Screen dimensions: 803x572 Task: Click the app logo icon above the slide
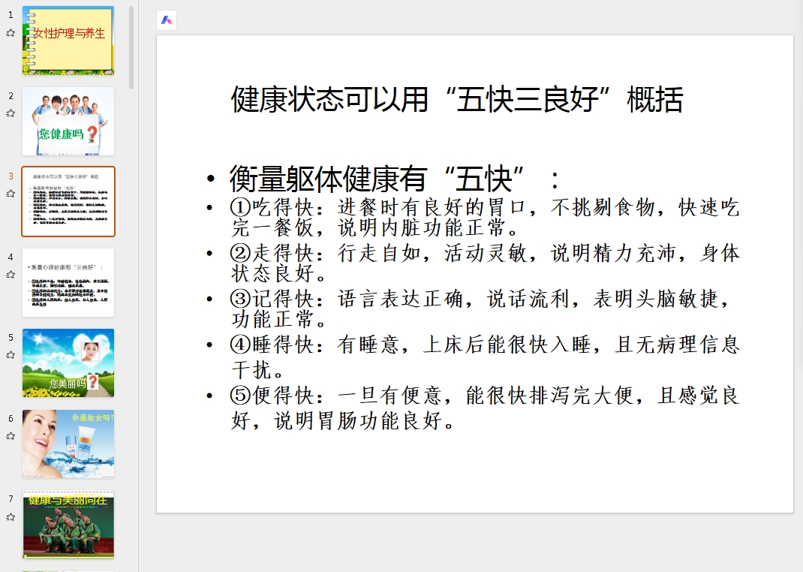pos(165,20)
